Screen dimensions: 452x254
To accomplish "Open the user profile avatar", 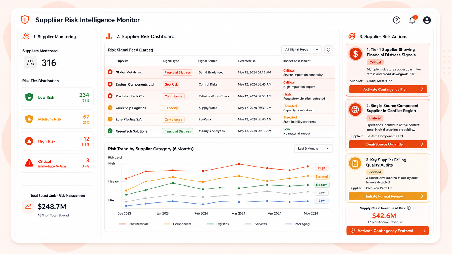I will point(427,20).
